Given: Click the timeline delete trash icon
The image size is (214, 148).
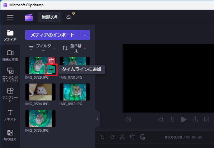Looking at the screenshot, I should [x=132, y=137].
